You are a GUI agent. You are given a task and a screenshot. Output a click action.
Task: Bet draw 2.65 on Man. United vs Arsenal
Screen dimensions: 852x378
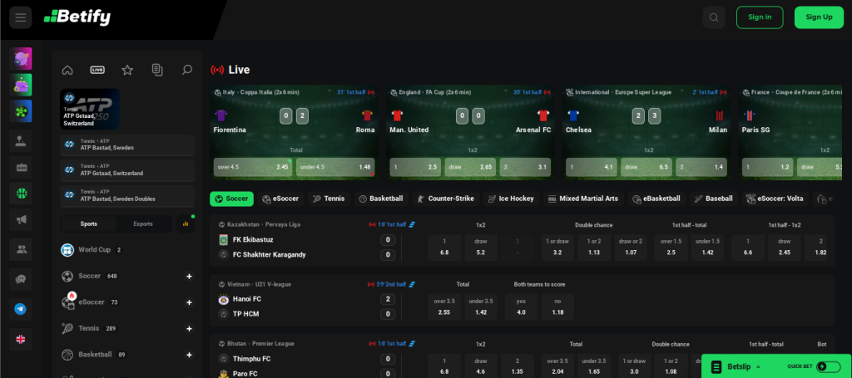click(x=470, y=167)
